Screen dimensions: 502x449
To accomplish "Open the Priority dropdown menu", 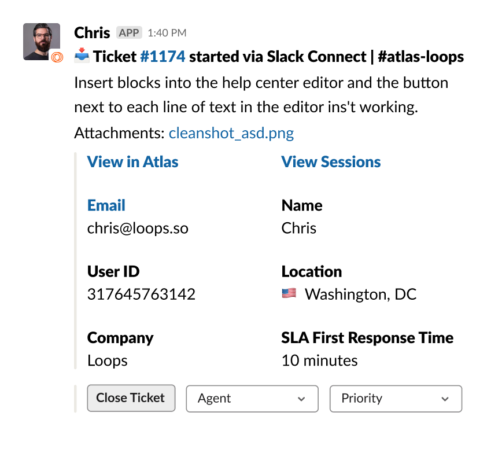I will click(x=396, y=399).
